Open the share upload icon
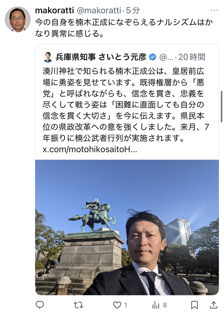The image size is (224, 312). pyautogui.click(x=213, y=305)
